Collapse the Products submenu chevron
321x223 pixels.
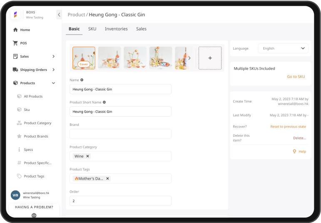[53, 83]
